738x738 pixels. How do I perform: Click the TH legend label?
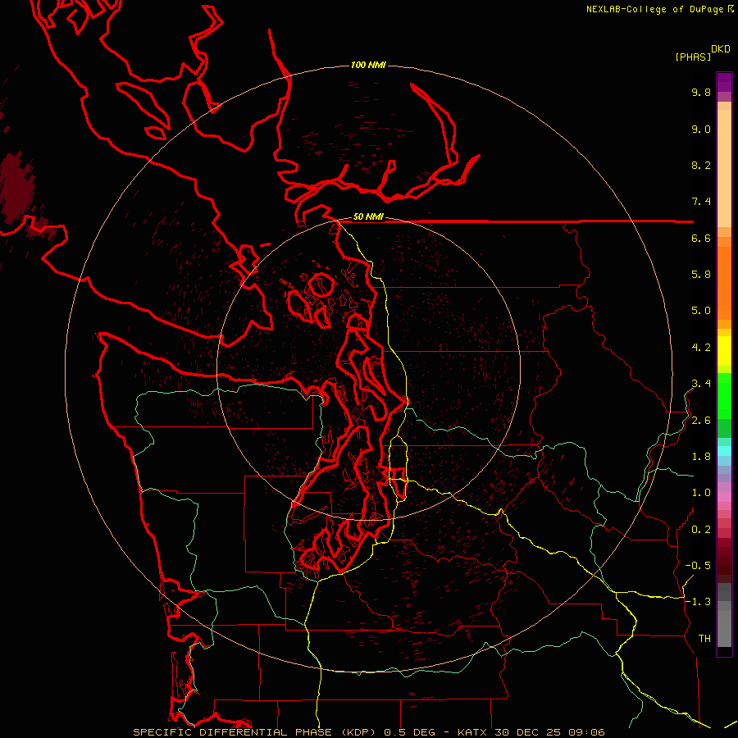click(x=704, y=639)
